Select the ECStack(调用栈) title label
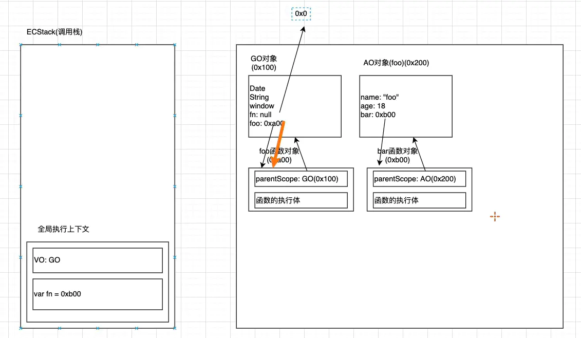This screenshot has height=338, width=581. click(54, 32)
